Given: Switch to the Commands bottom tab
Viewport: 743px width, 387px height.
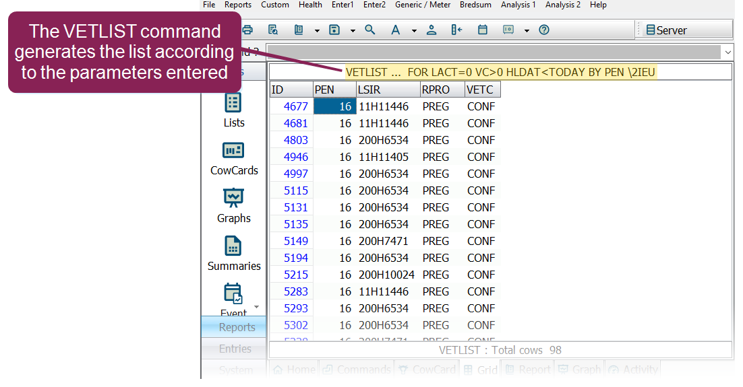Looking at the screenshot, I should coord(357,370).
